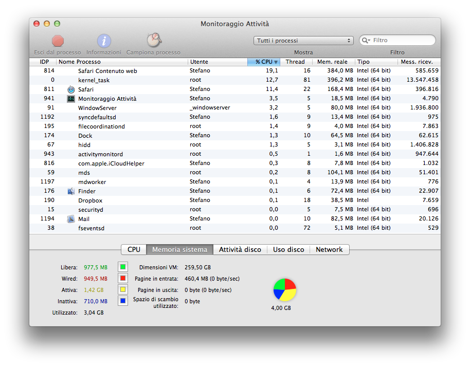Viewport: 470px width, 367px height.
Task: Click the 1,42 GB Attiva value
Action: click(x=94, y=290)
